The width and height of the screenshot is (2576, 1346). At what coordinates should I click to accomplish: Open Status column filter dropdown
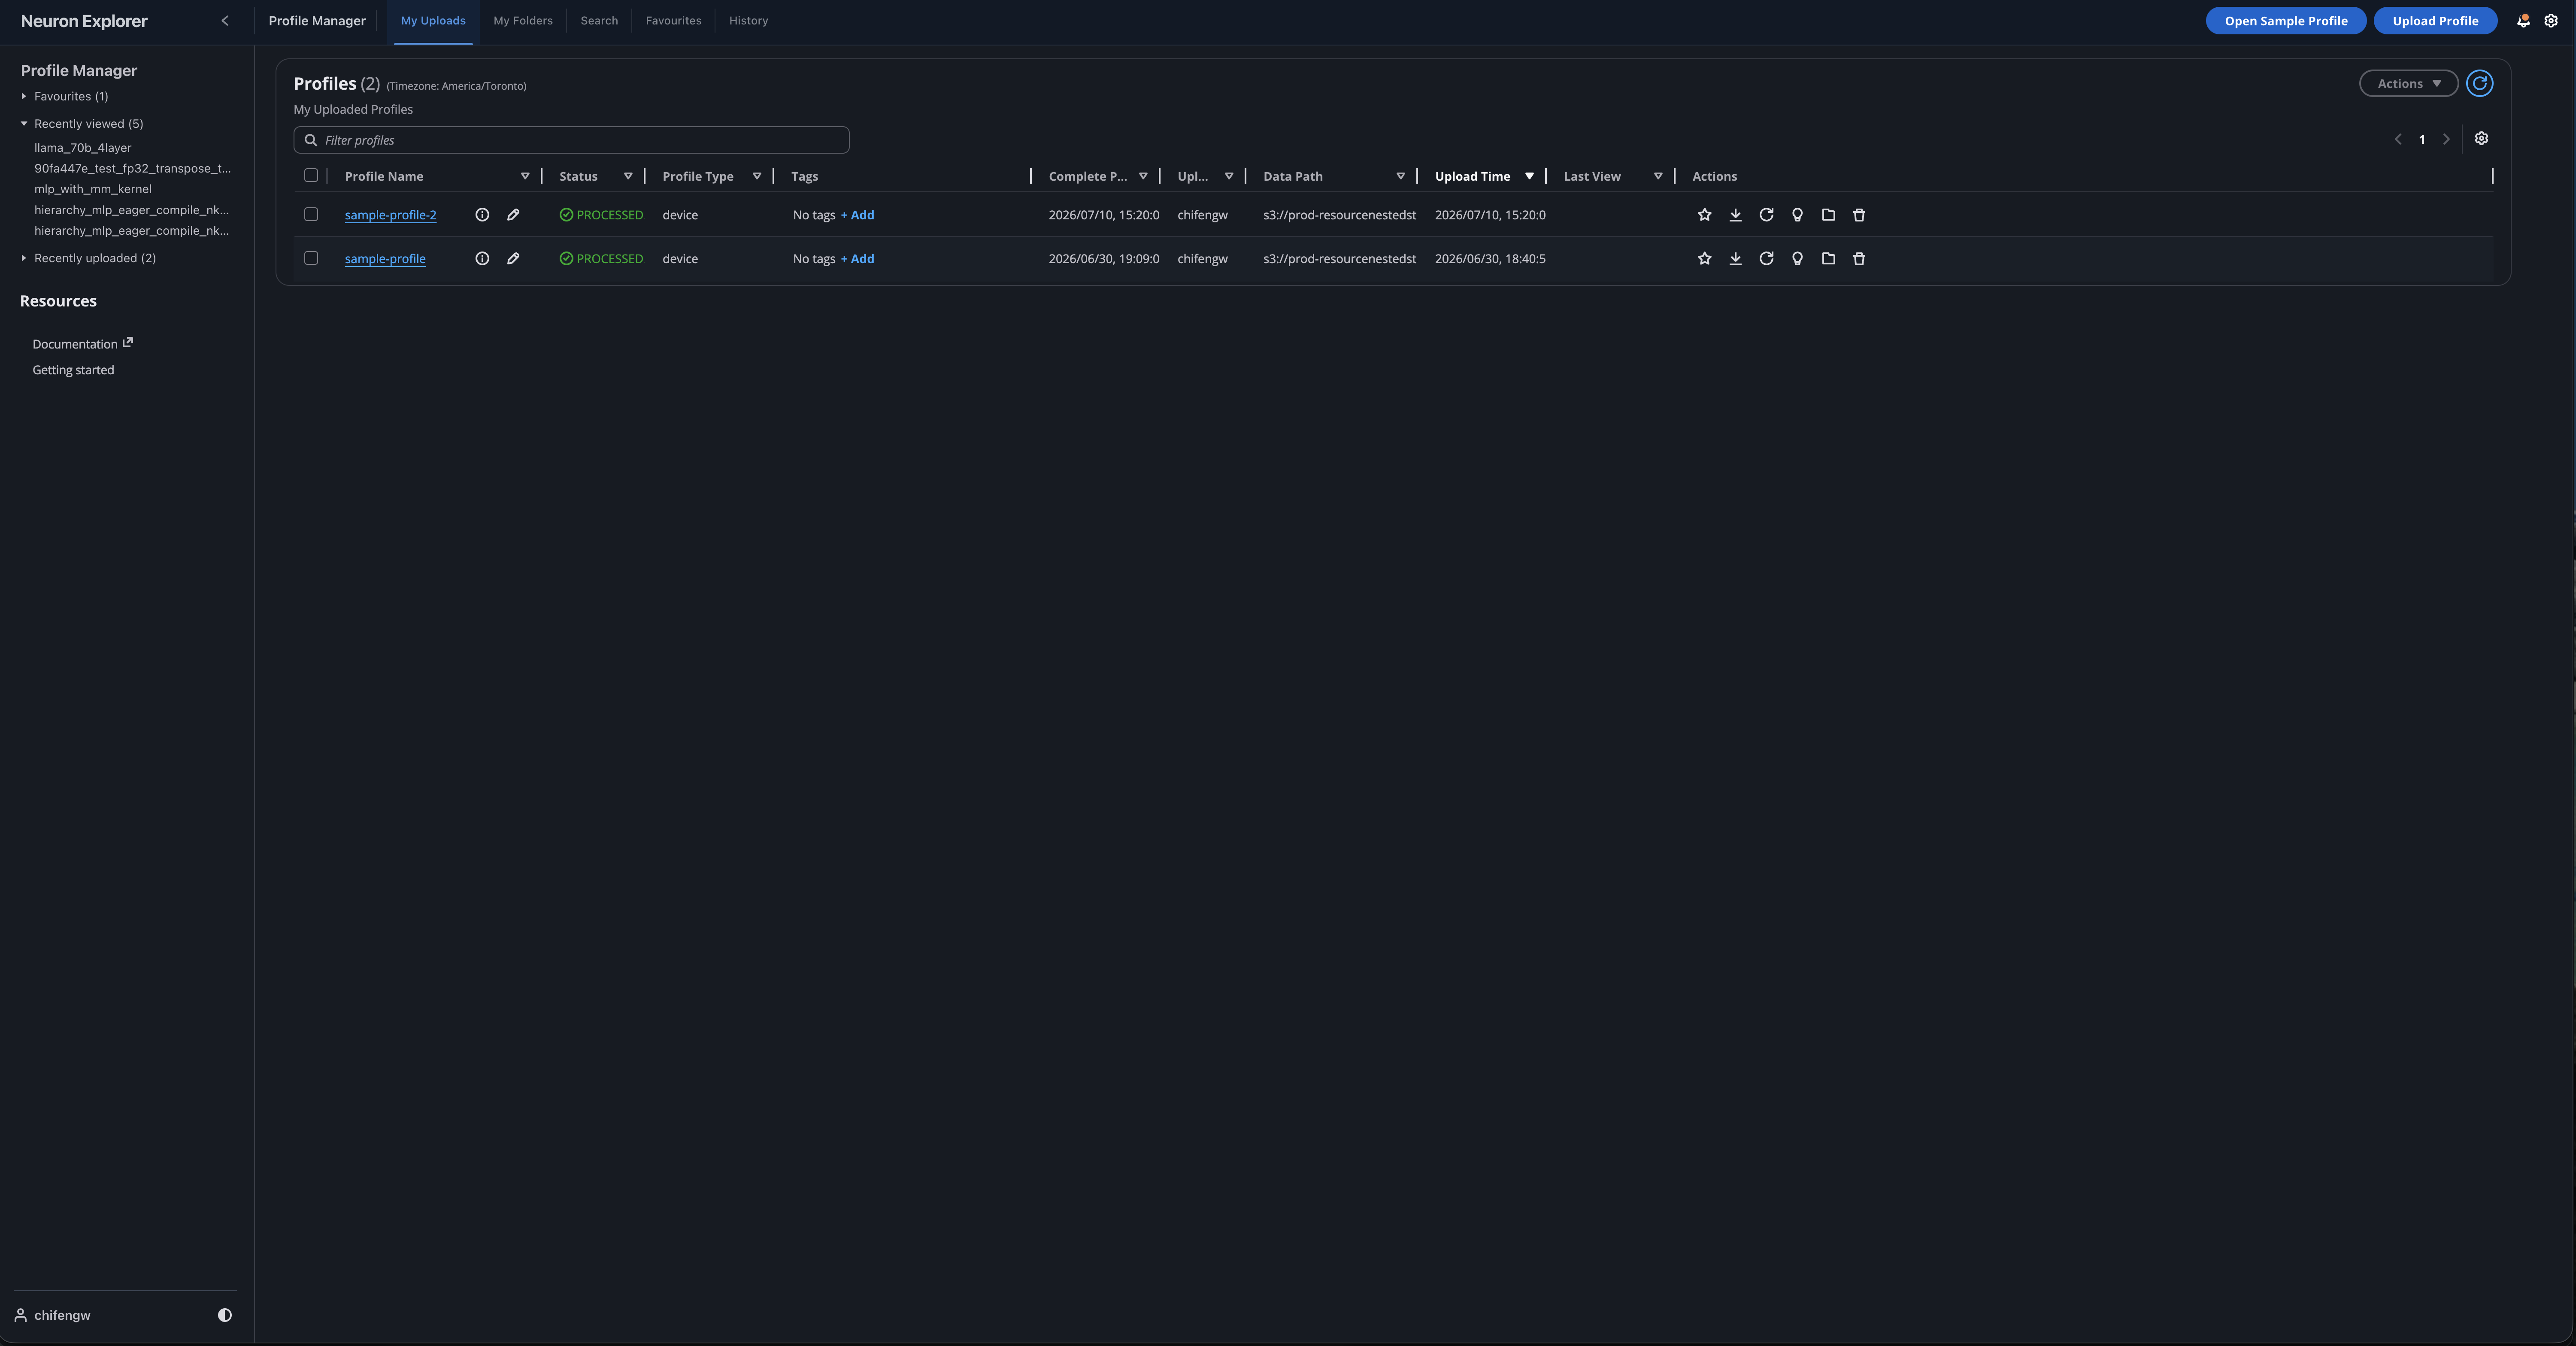(x=628, y=176)
